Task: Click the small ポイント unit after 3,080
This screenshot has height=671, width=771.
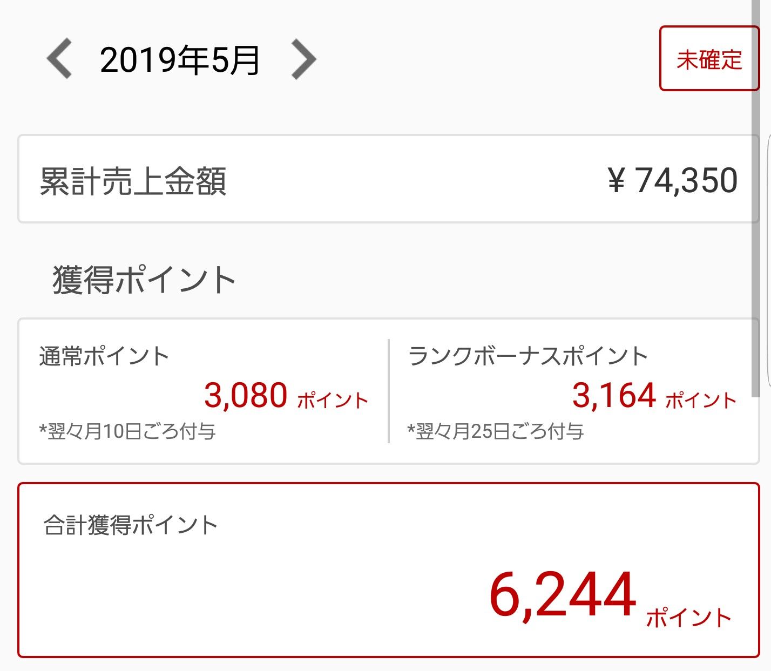Action: (333, 401)
